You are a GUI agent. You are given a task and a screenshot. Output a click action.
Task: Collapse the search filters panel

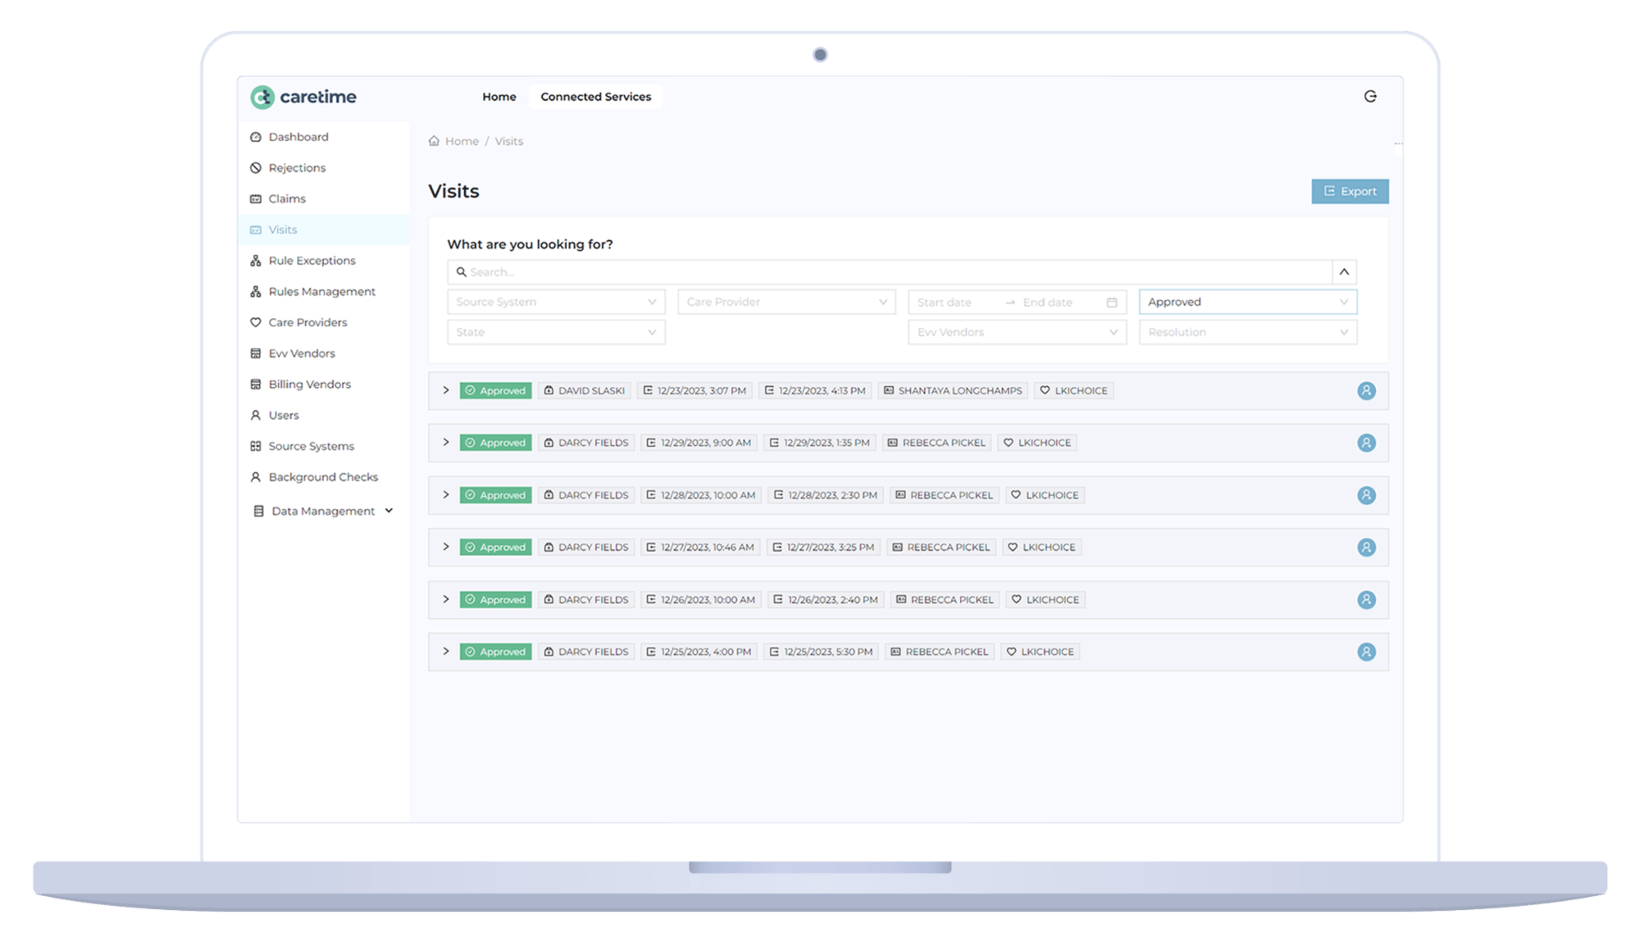coord(1344,272)
